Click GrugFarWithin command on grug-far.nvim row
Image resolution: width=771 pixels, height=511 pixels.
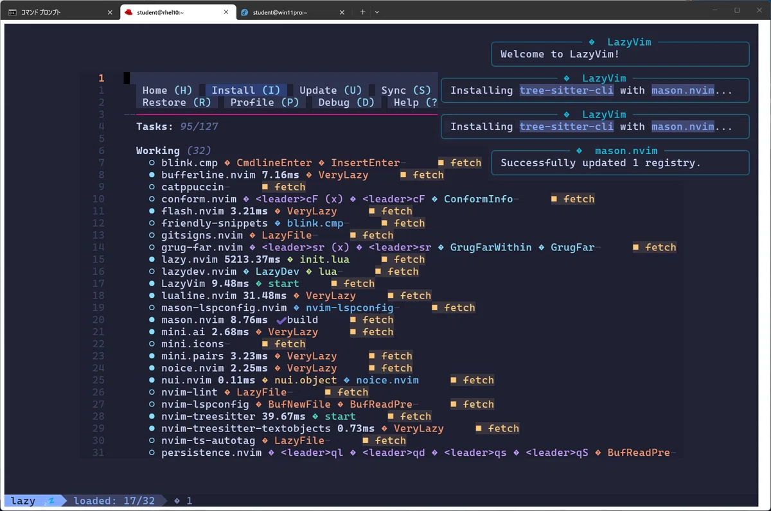pyautogui.click(x=491, y=247)
